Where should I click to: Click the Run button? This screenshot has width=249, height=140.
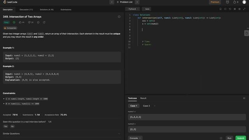click(x=230, y=138)
